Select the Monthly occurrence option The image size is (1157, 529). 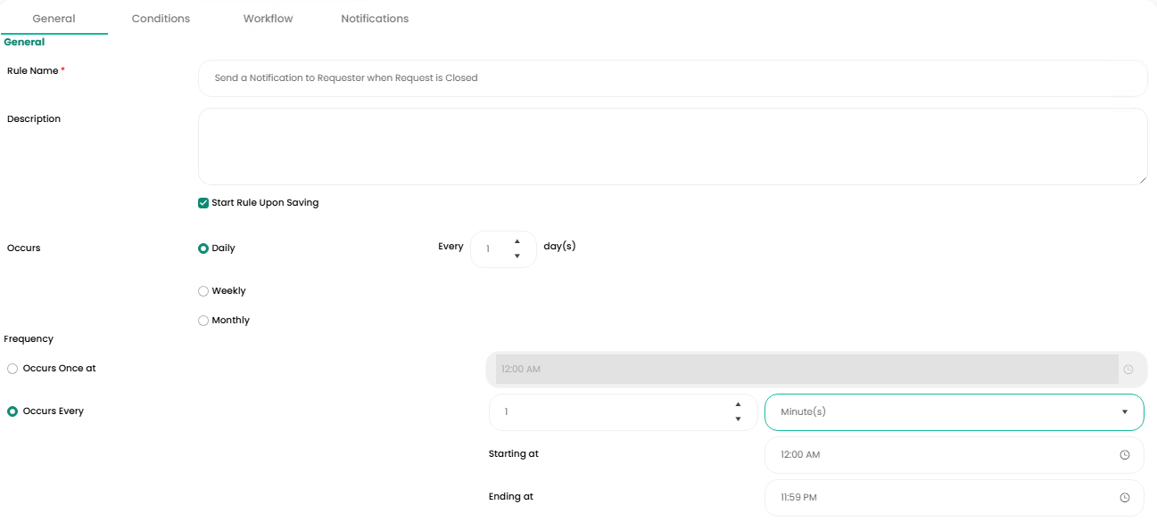click(x=203, y=321)
